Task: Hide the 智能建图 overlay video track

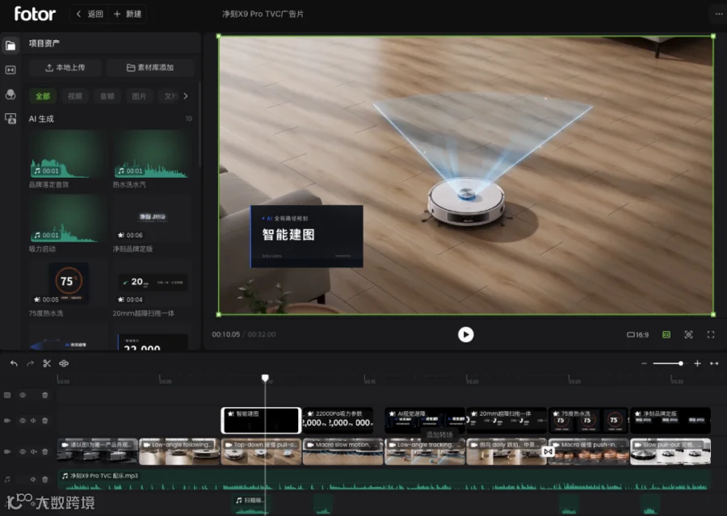Action: pyautogui.click(x=23, y=421)
